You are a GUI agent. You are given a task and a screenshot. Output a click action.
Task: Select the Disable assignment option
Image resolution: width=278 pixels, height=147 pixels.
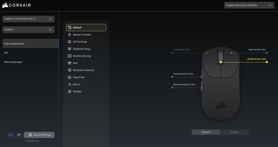click(77, 91)
